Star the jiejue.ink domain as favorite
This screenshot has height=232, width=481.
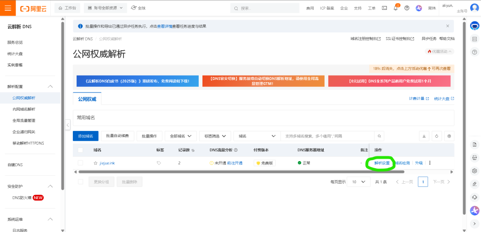click(96, 163)
